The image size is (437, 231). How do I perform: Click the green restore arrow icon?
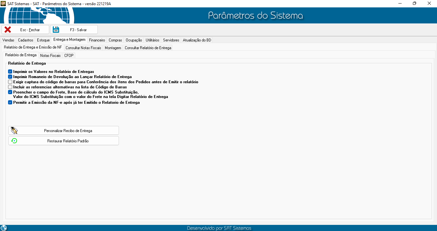coord(14,141)
